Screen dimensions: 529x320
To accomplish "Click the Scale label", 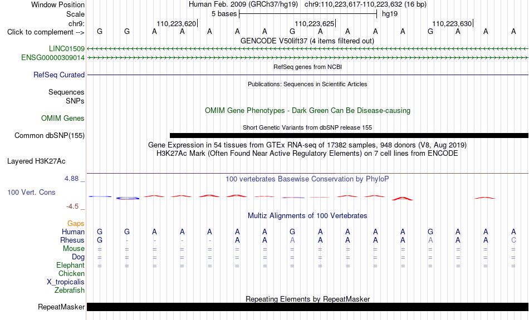I will click(76, 14).
